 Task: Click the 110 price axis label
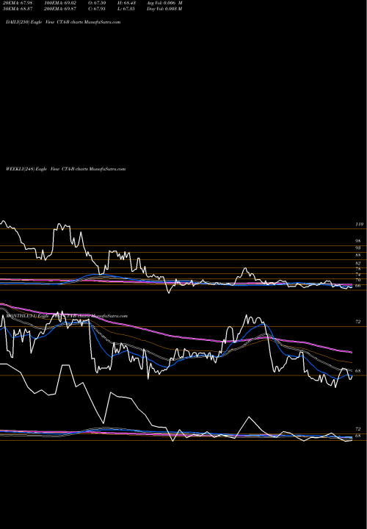coord(360,224)
